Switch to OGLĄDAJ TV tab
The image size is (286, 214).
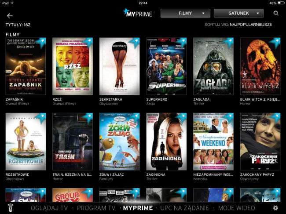point(49,208)
